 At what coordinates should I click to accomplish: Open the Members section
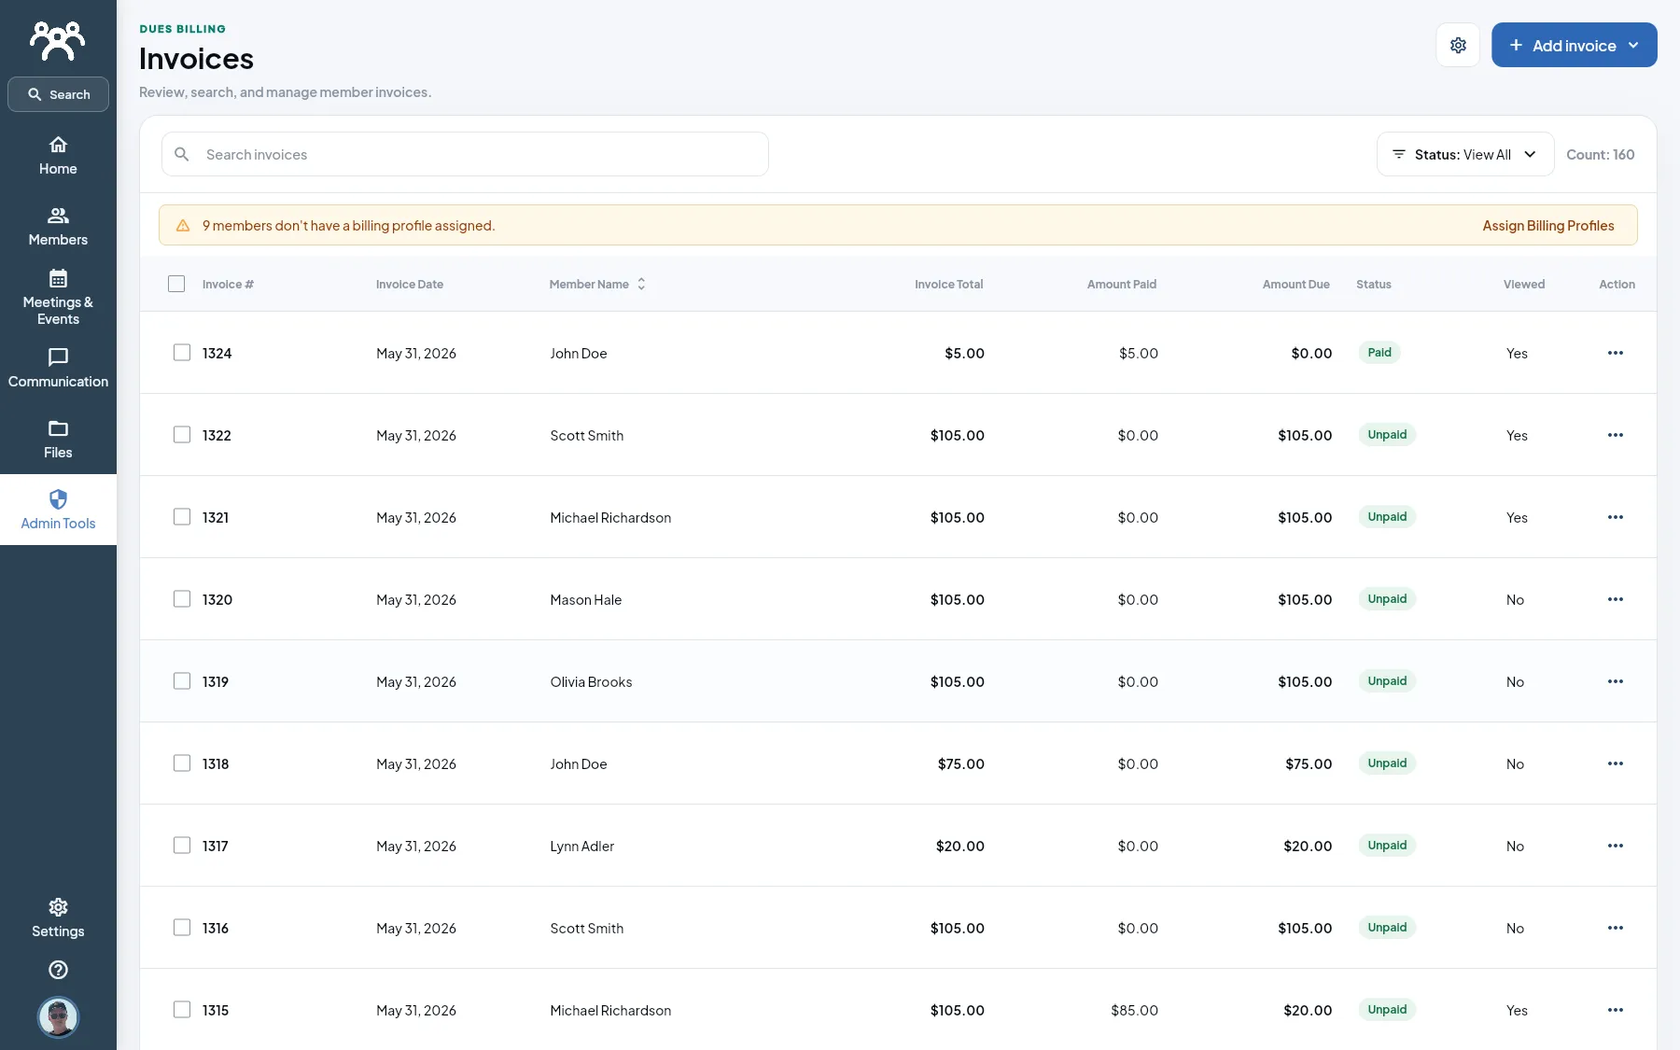coord(58,227)
